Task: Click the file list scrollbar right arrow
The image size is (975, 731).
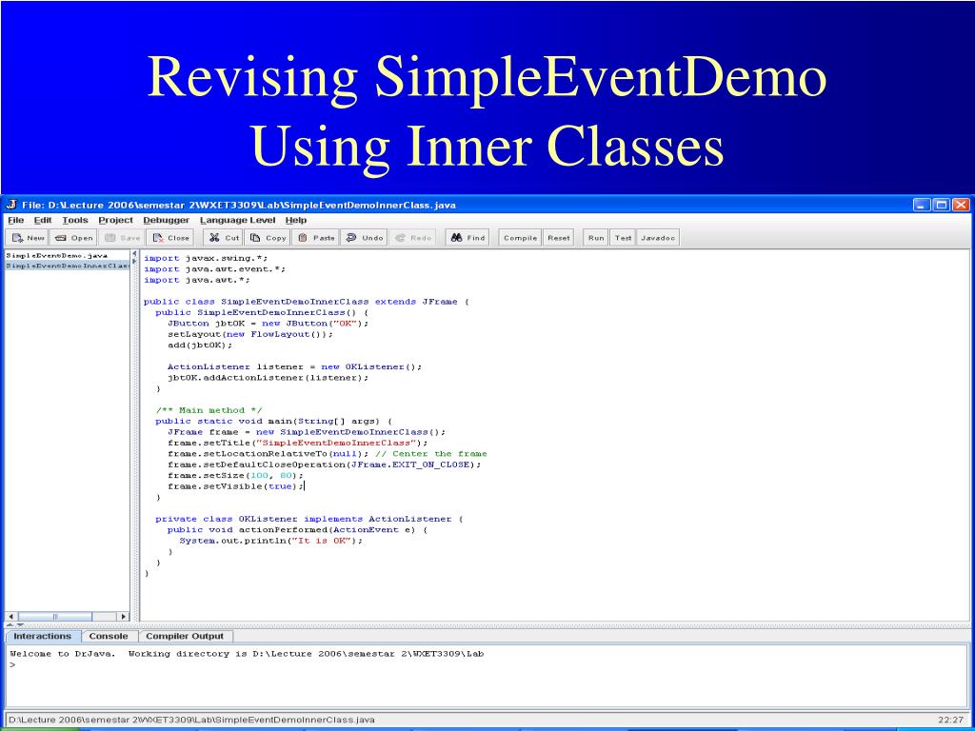Action: [x=123, y=617]
